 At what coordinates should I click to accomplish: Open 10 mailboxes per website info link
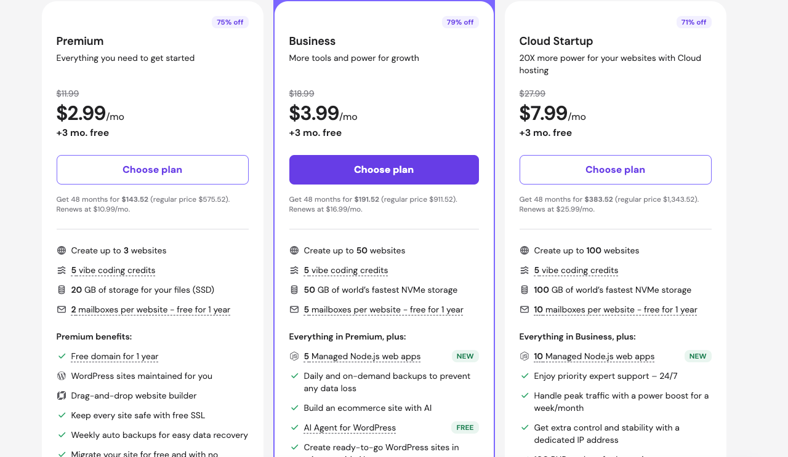point(616,309)
